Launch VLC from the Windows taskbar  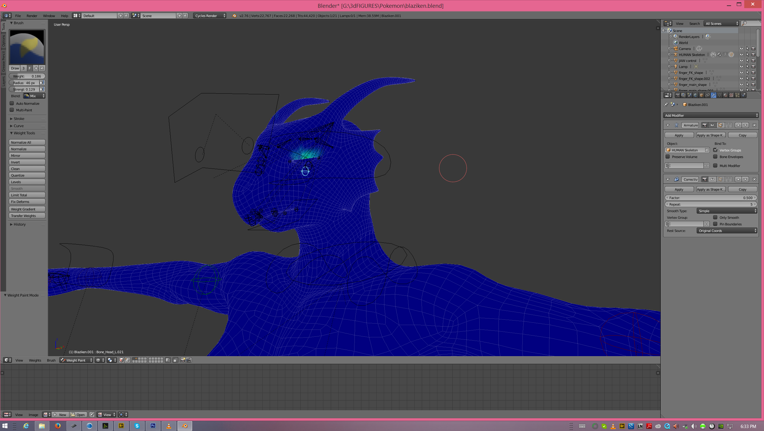169,426
